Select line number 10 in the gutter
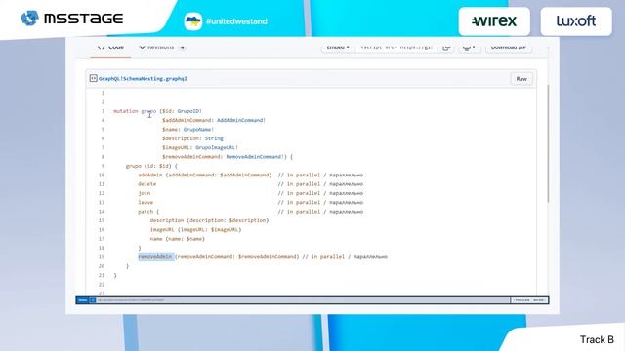The width and height of the screenshot is (625, 351). pyautogui.click(x=102, y=175)
